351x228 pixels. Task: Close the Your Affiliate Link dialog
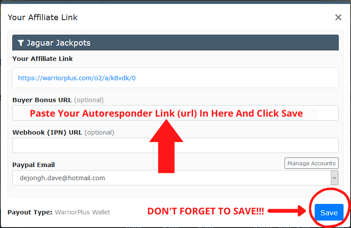pos(338,17)
